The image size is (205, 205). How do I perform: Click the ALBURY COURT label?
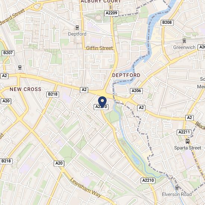tap(101, 1)
